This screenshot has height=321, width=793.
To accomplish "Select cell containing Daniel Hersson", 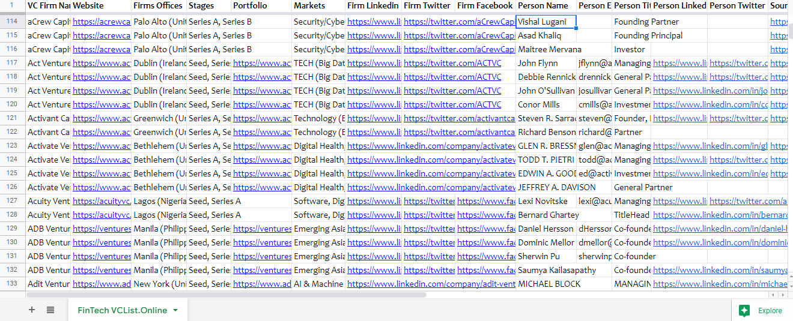I will pyautogui.click(x=546, y=229).
